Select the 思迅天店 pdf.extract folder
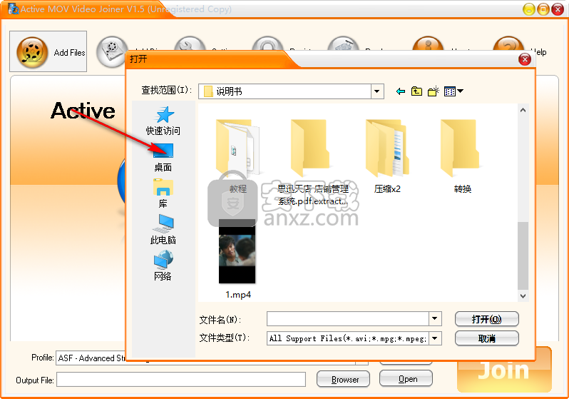This screenshot has width=569, height=399. tap(312, 162)
